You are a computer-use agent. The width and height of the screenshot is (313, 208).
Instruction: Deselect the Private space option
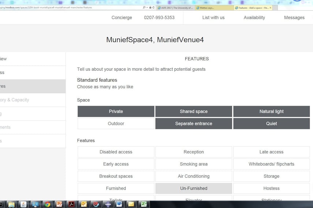pyautogui.click(x=116, y=111)
